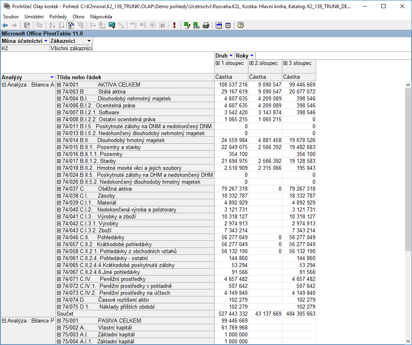Click the Sort Ascending A-Z icon
The height and width of the screenshot is (345, 412).
click(52, 25)
